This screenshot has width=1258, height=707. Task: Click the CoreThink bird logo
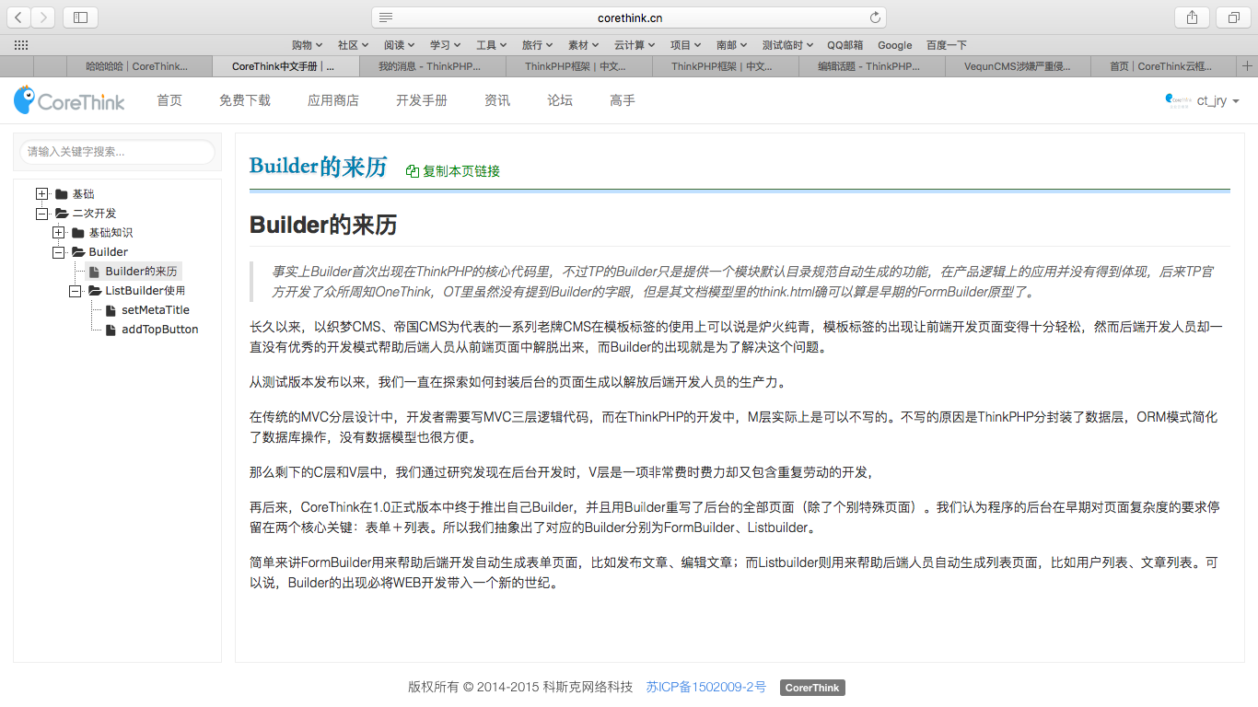click(x=26, y=100)
